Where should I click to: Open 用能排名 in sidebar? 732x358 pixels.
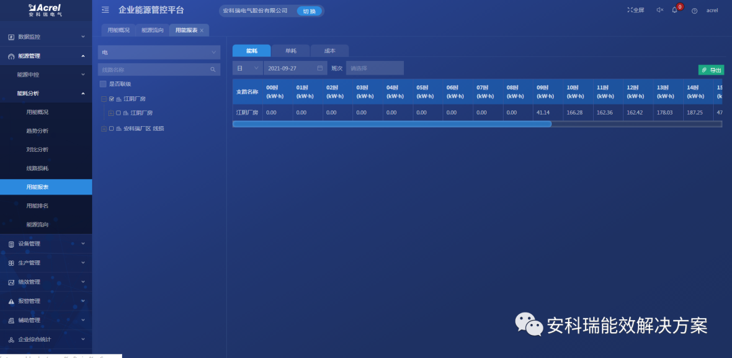click(37, 206)
